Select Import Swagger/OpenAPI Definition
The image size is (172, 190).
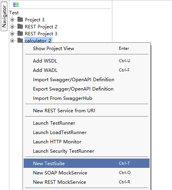(x=86, y=80)
